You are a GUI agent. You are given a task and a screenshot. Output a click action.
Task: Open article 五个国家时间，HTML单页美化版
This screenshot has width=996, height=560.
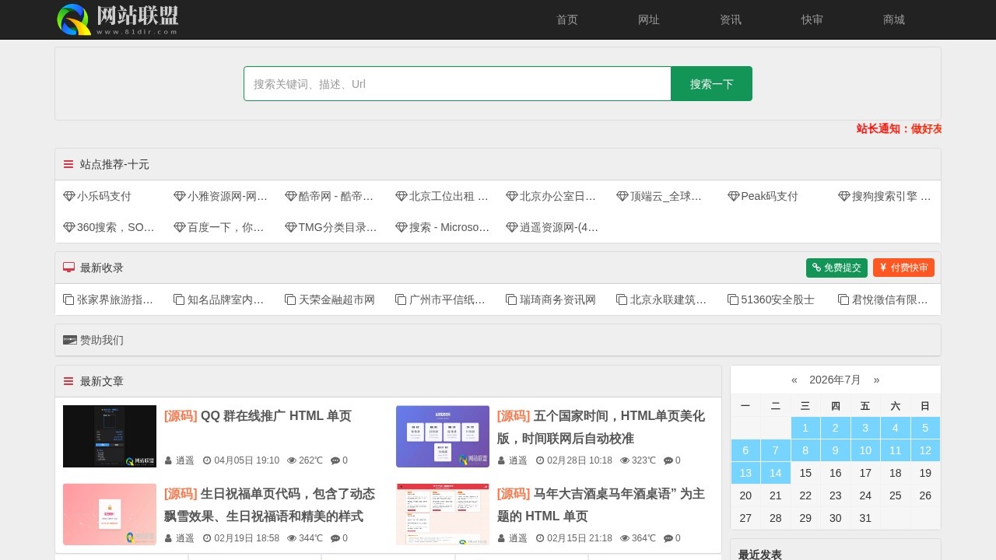pyautogui.click(x=601, y=427)
